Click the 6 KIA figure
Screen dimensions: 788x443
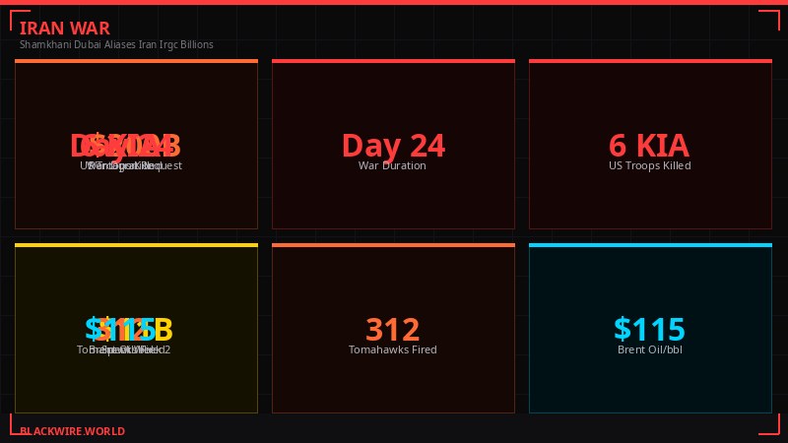(x=649, y=146)
